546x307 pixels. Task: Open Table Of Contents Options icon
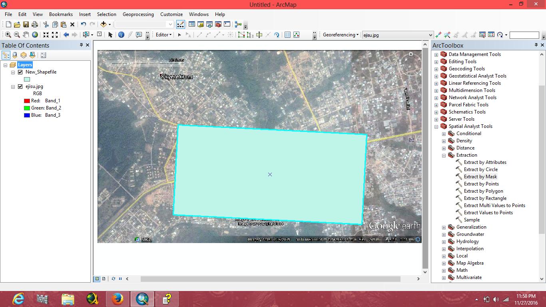click(44, 55)
